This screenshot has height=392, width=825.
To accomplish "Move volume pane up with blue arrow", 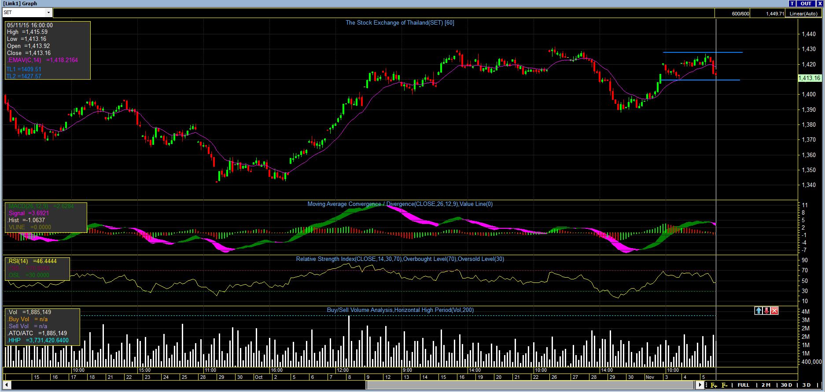I will [758, 311].
